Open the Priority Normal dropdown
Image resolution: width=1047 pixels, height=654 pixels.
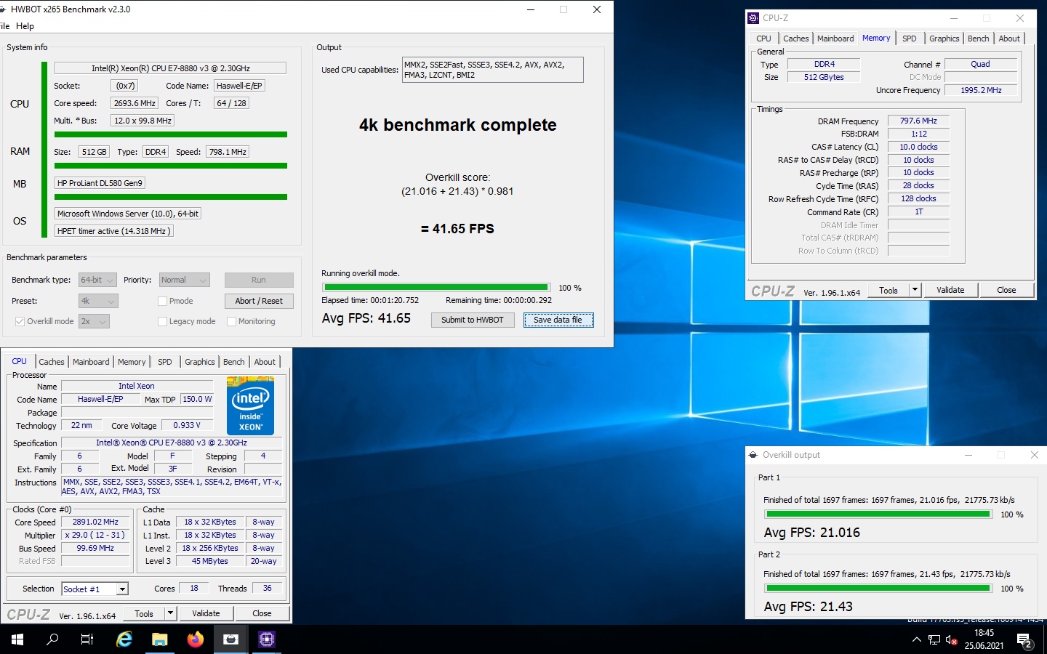pyautogui.click(x=185, y=280)
